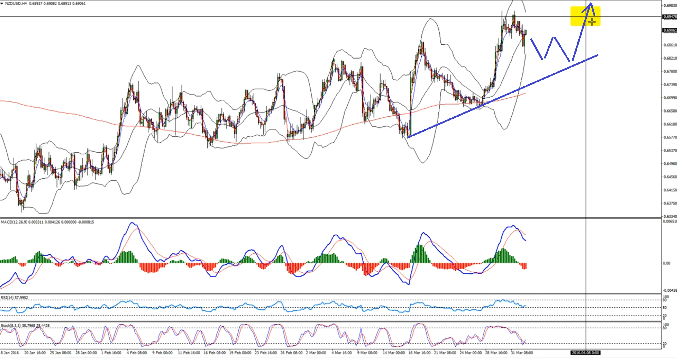Click the 0.69061 current price label
The image size is (677, 358).
click(x=670, y=30)
